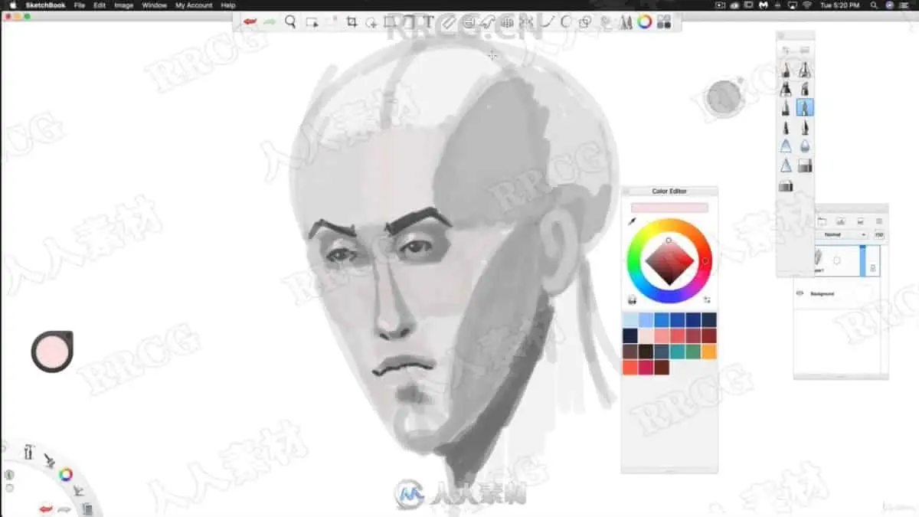Toggle the Symmetry tool in toolbar
This screenshot has width=919, height=517.
[526, 22]
